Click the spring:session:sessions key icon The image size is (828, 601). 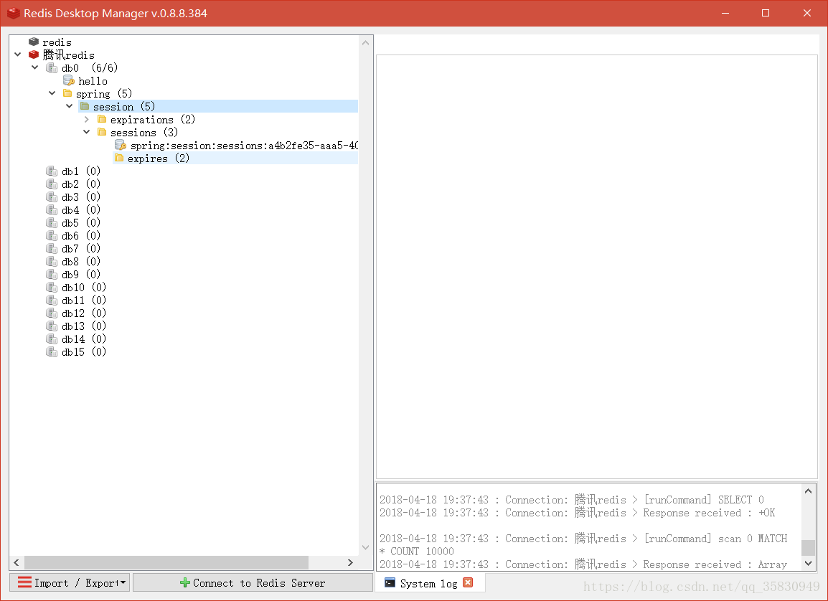click(x=121, y=145)
